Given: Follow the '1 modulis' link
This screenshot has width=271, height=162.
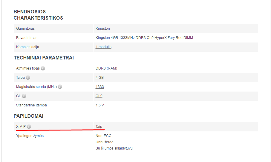Looking at the screenshot, I should click(103, 47).
